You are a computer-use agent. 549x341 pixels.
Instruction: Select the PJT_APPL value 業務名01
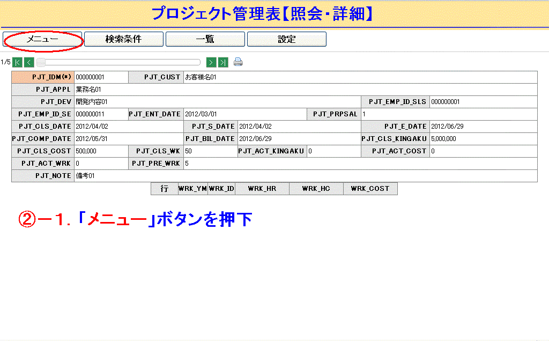[88, 90]
